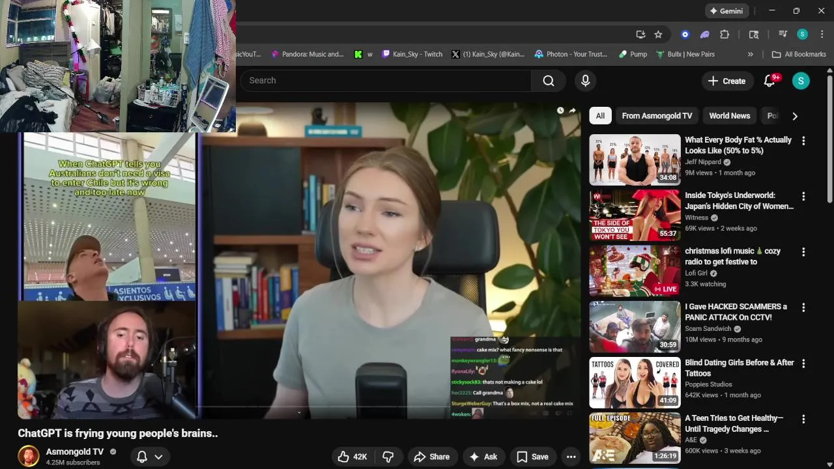Click the Share button below video

click(431, 457)
